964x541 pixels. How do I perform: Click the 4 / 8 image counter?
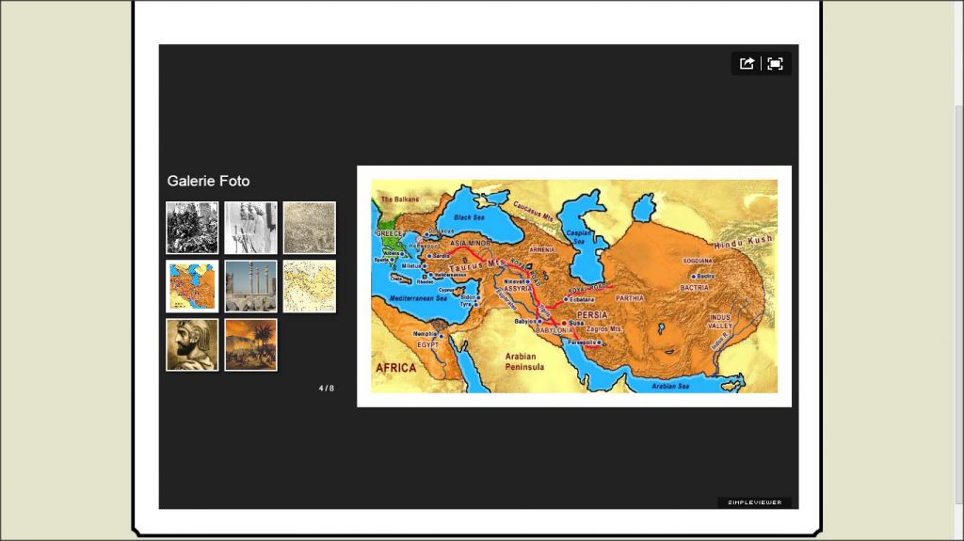tap(326, 388)
